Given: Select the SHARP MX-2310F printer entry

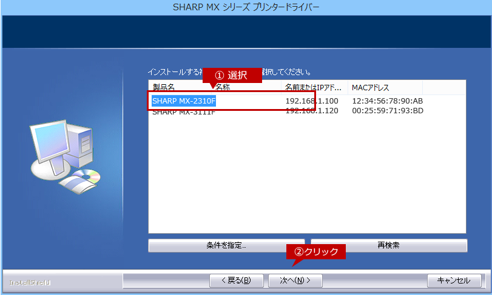Looking at the screenshot, I should click(x=184, y=101).
